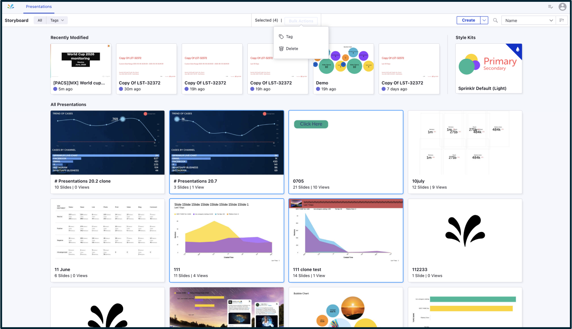Select the All filter tab
Viewport: 572px width, 329px height.
[x=40, y=20]
